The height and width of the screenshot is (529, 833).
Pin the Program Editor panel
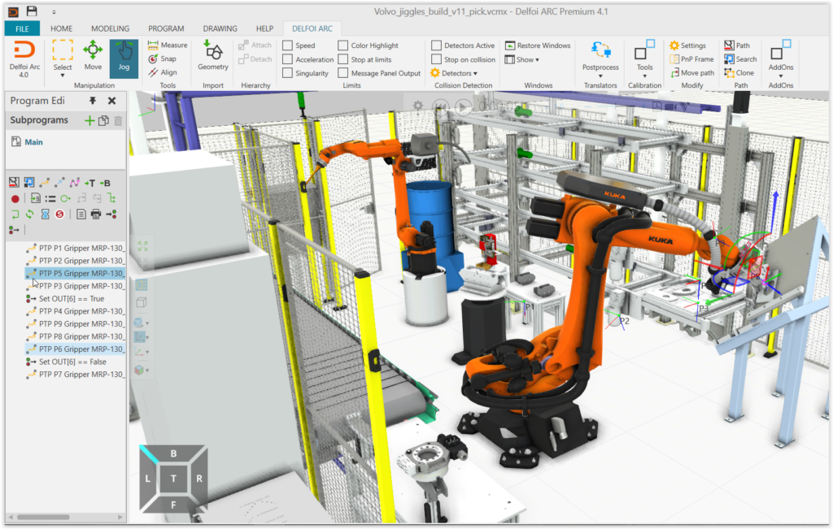pyautogui.click(x=93, y=101)
